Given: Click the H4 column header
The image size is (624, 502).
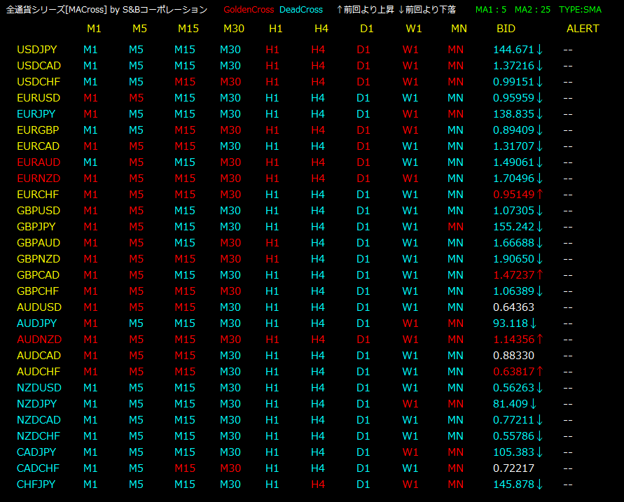Looking at the screenshot, I should tap(321, 29).
